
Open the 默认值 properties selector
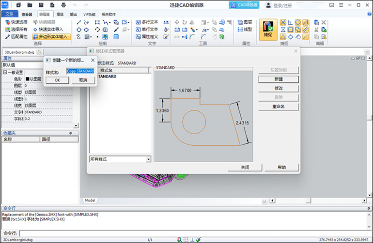point(23,65)
